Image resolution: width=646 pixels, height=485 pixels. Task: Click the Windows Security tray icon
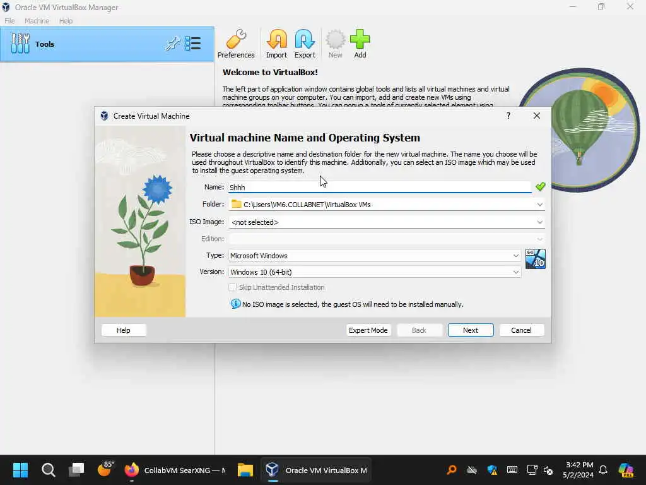(492, 470)
